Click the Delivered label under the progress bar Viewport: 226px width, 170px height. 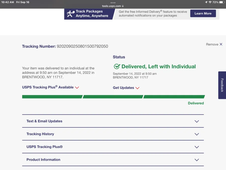click(196, 103)
